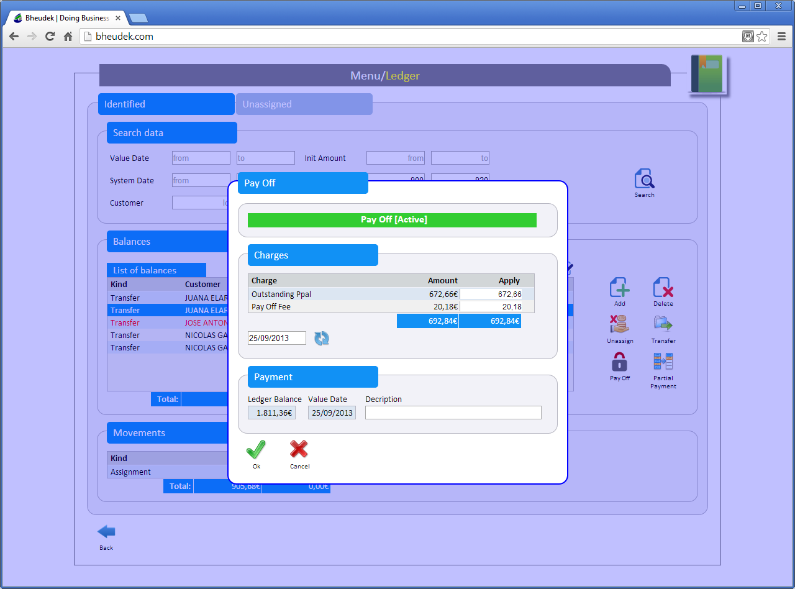Click the refresh icon beside charge date
The height and width of the screenshot is (589, 795).
pos(322,338)
